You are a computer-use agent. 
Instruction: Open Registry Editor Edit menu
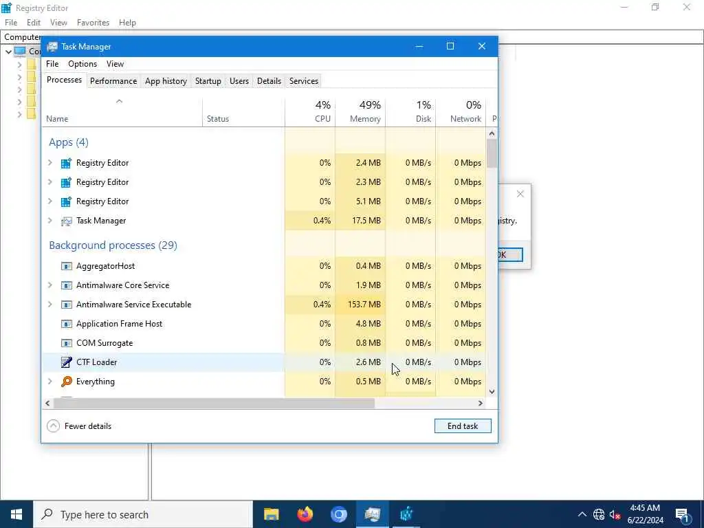pyautogui.click(x=34, y=23)
